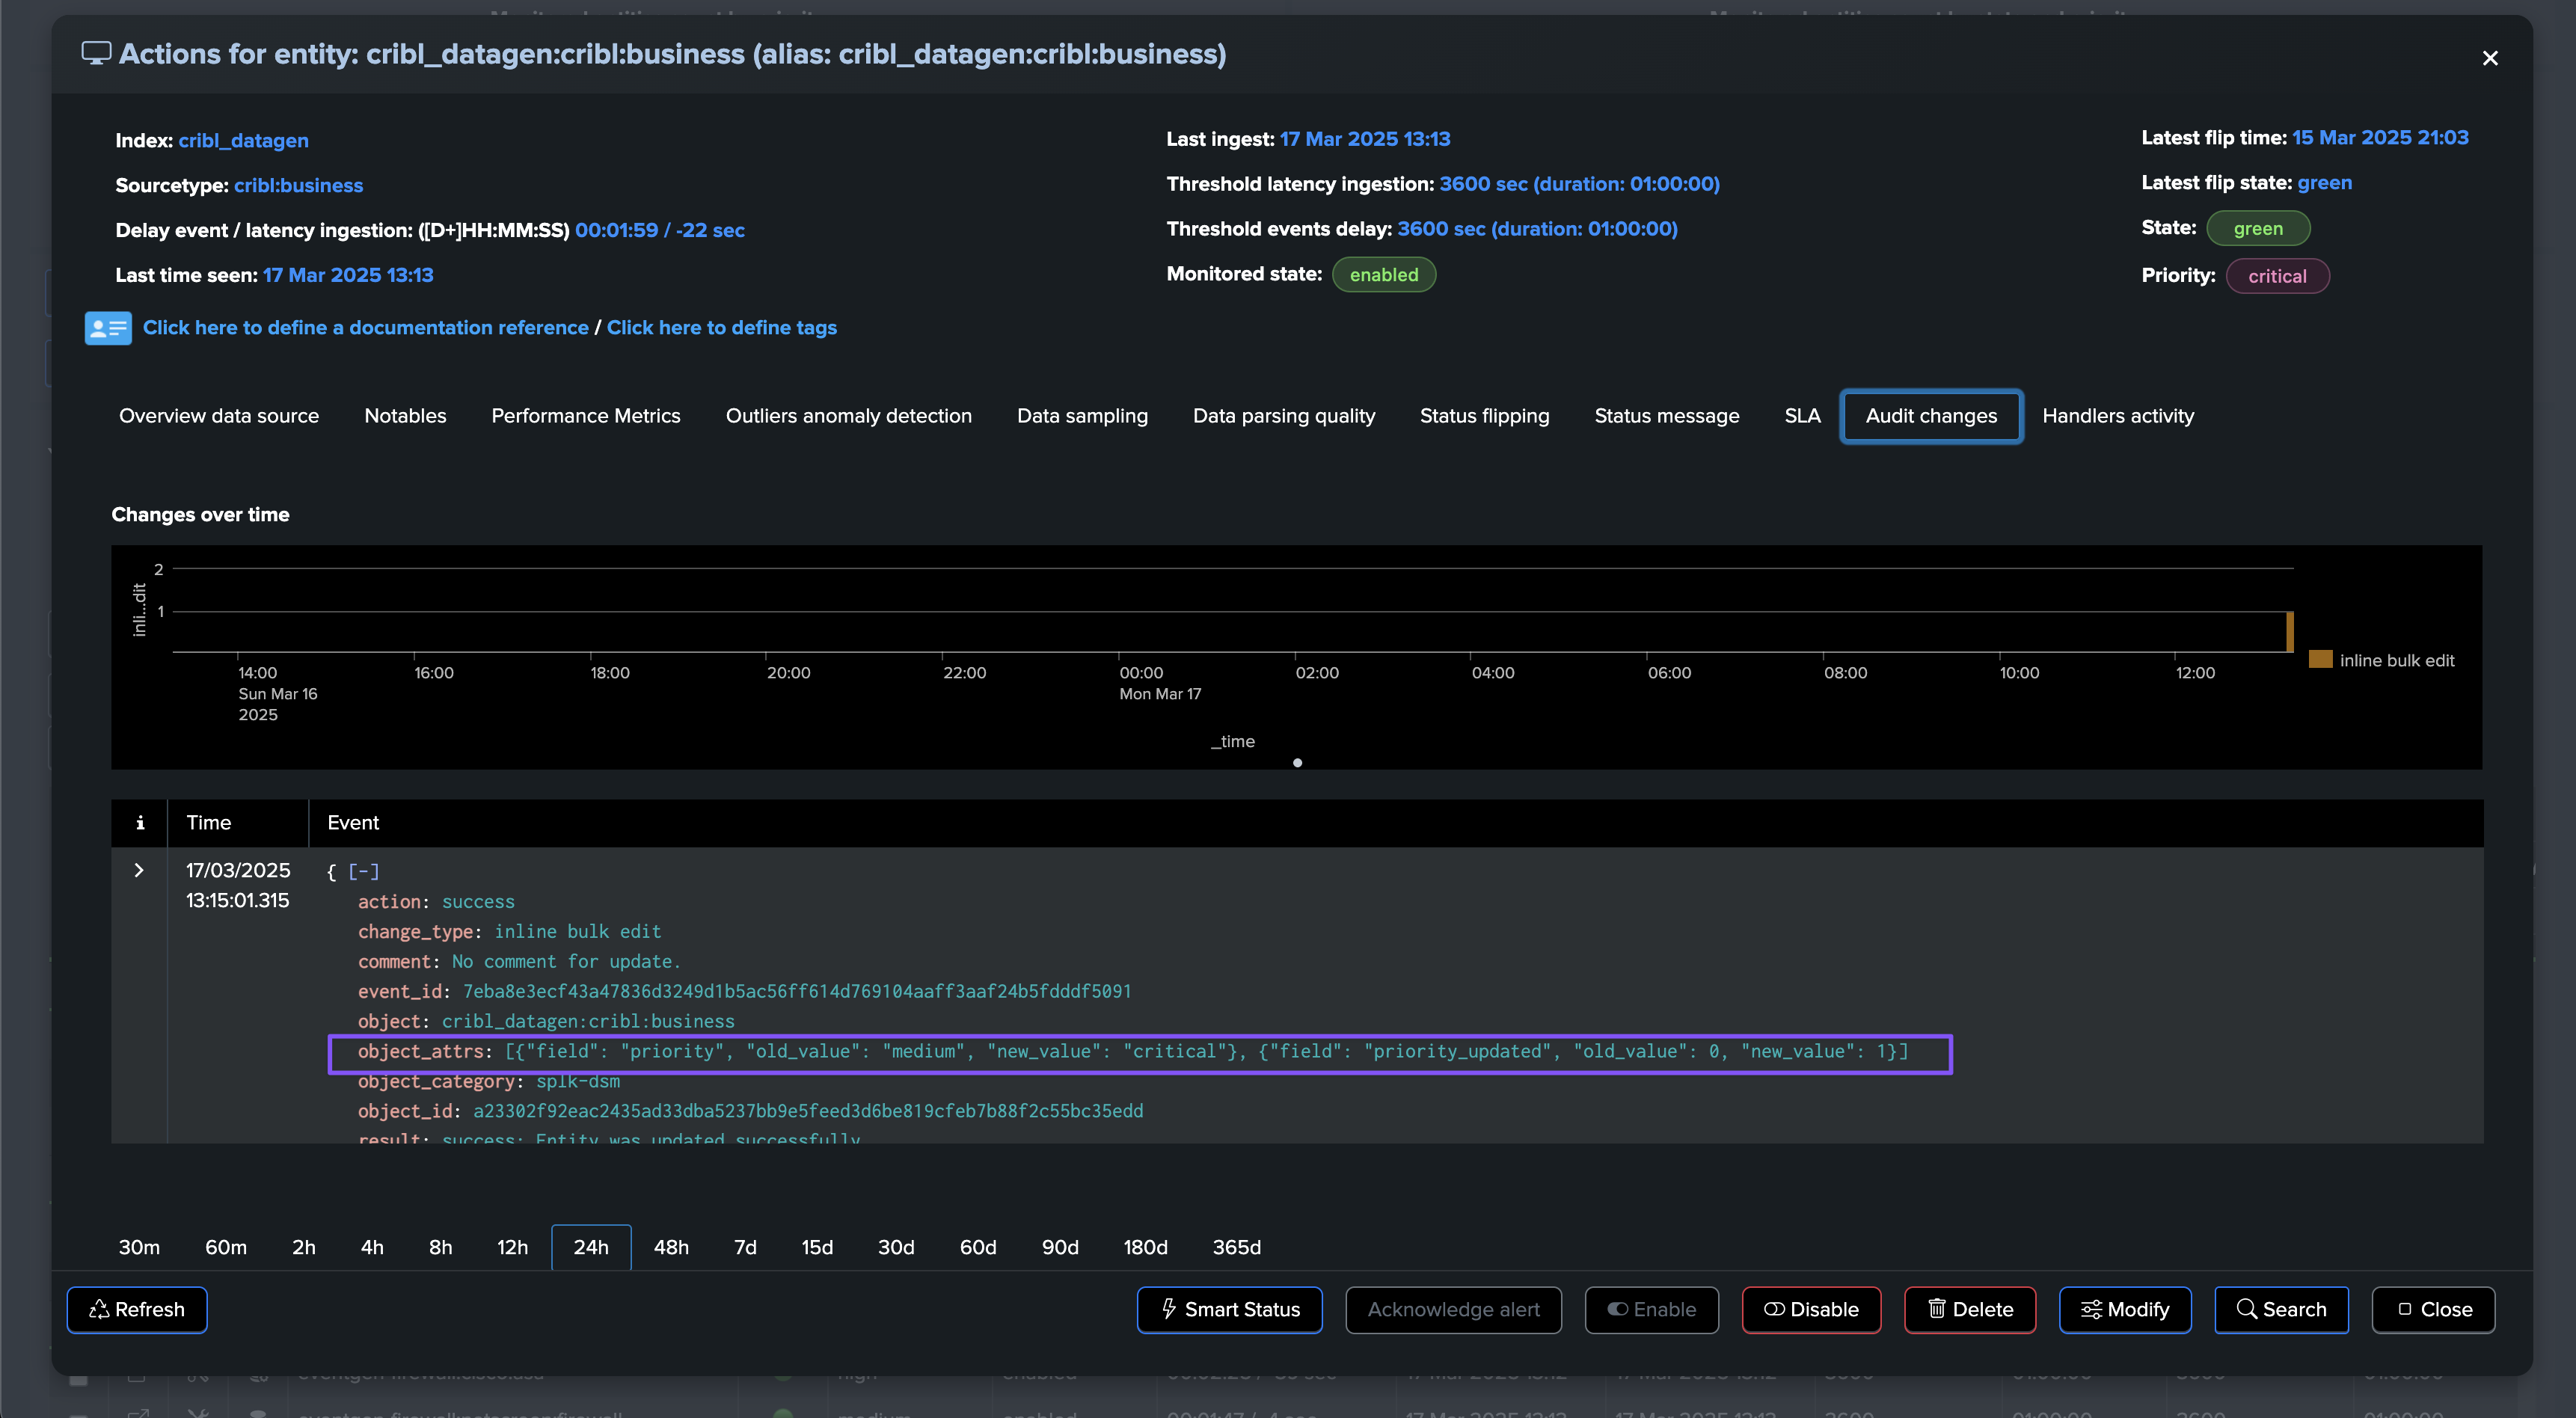This screenshot has width=2576, height=1418.
Task: Click the define documentation reference link
Action: coord(366,328)
